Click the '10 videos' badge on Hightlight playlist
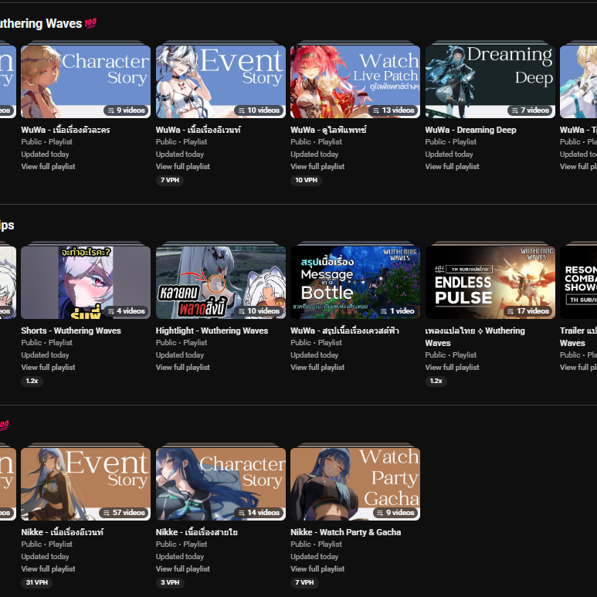Viewport: 597px width, 597px height. (x=259, y=311)
